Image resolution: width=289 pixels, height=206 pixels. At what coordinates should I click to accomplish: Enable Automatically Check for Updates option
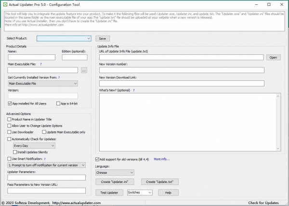click(10, 139)
